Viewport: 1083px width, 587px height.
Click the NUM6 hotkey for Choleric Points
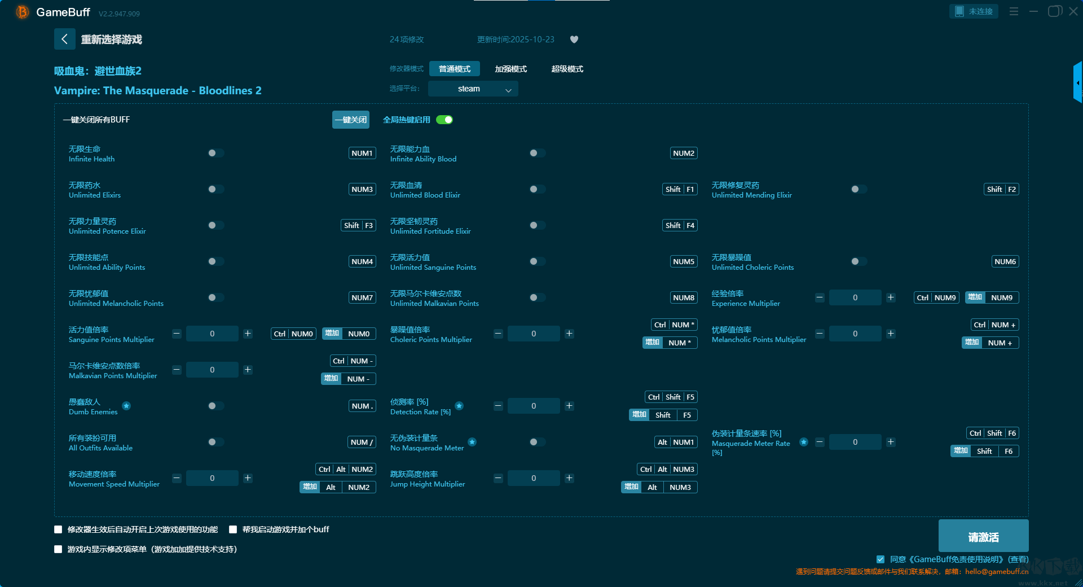[1005, 261]
